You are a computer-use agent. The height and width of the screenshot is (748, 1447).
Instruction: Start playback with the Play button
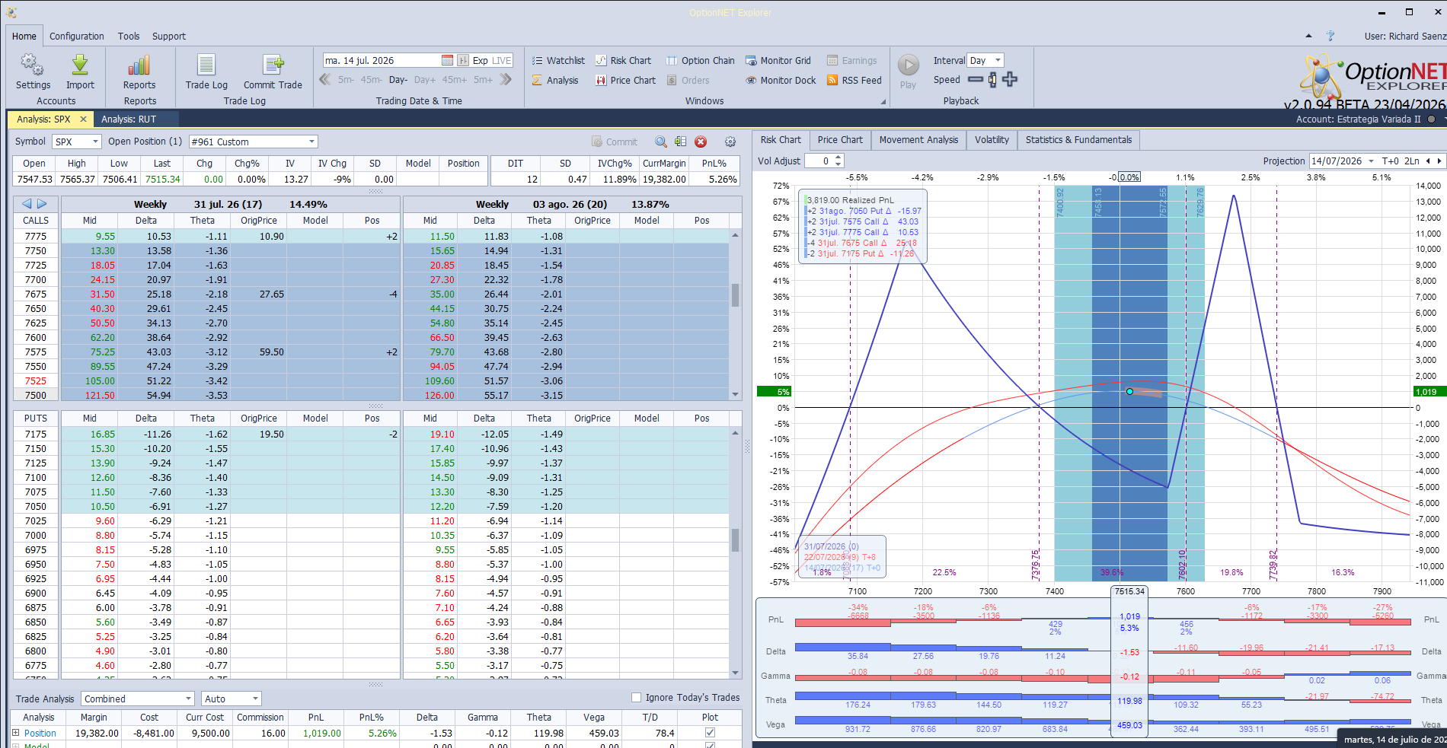908,72
